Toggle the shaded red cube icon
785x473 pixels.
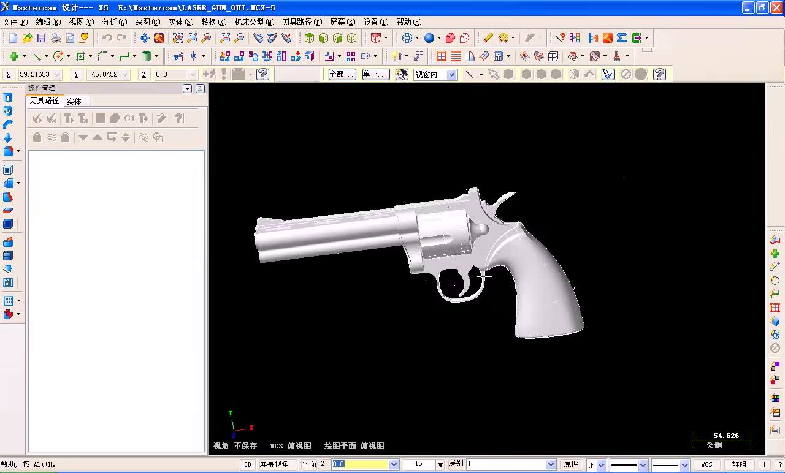(x=451, y=38)
